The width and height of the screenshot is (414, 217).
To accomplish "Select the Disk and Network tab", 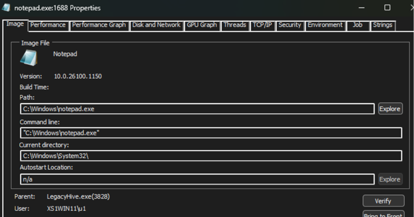I will 156,25.
